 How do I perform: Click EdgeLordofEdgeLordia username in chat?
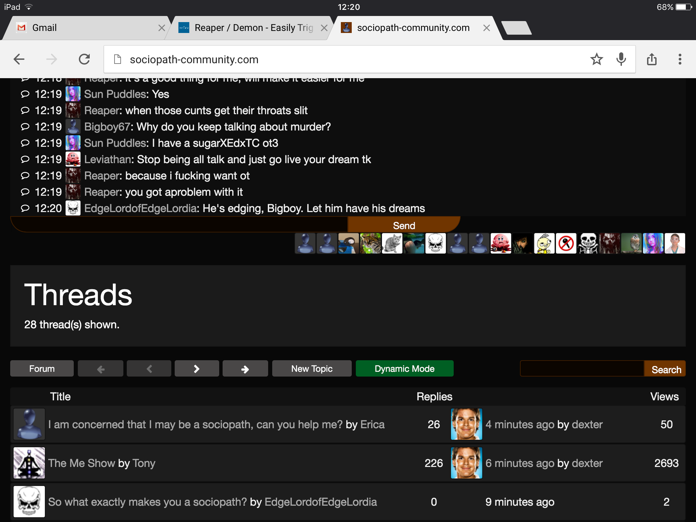tap(140, 208)
